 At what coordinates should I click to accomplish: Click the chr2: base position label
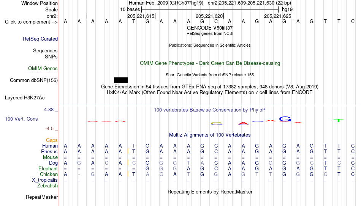pyautogui.click(x=52, y=16)
